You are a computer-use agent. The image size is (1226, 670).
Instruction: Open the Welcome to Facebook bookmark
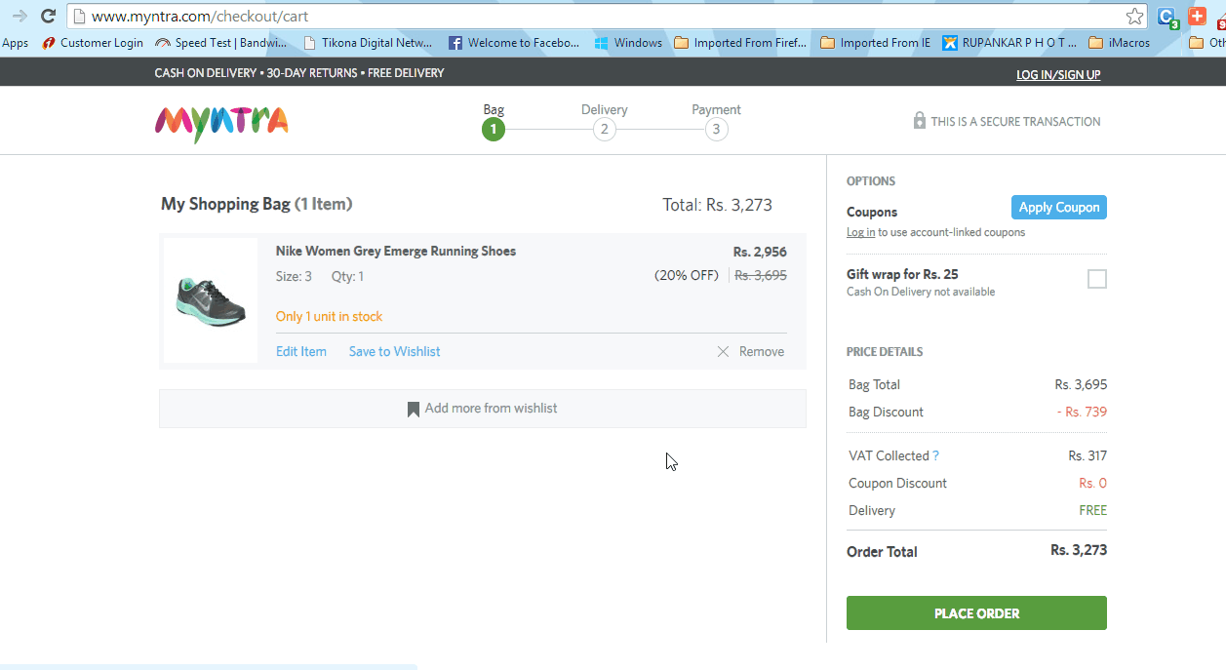(514, 43)
